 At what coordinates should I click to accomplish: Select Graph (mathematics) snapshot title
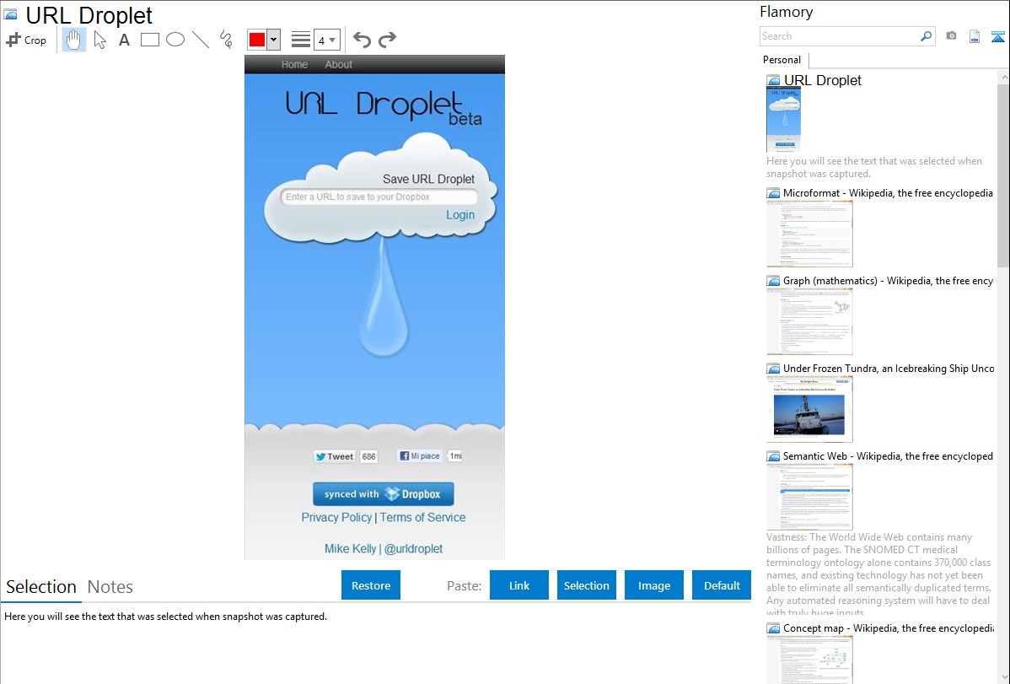(x=888, y=281)
